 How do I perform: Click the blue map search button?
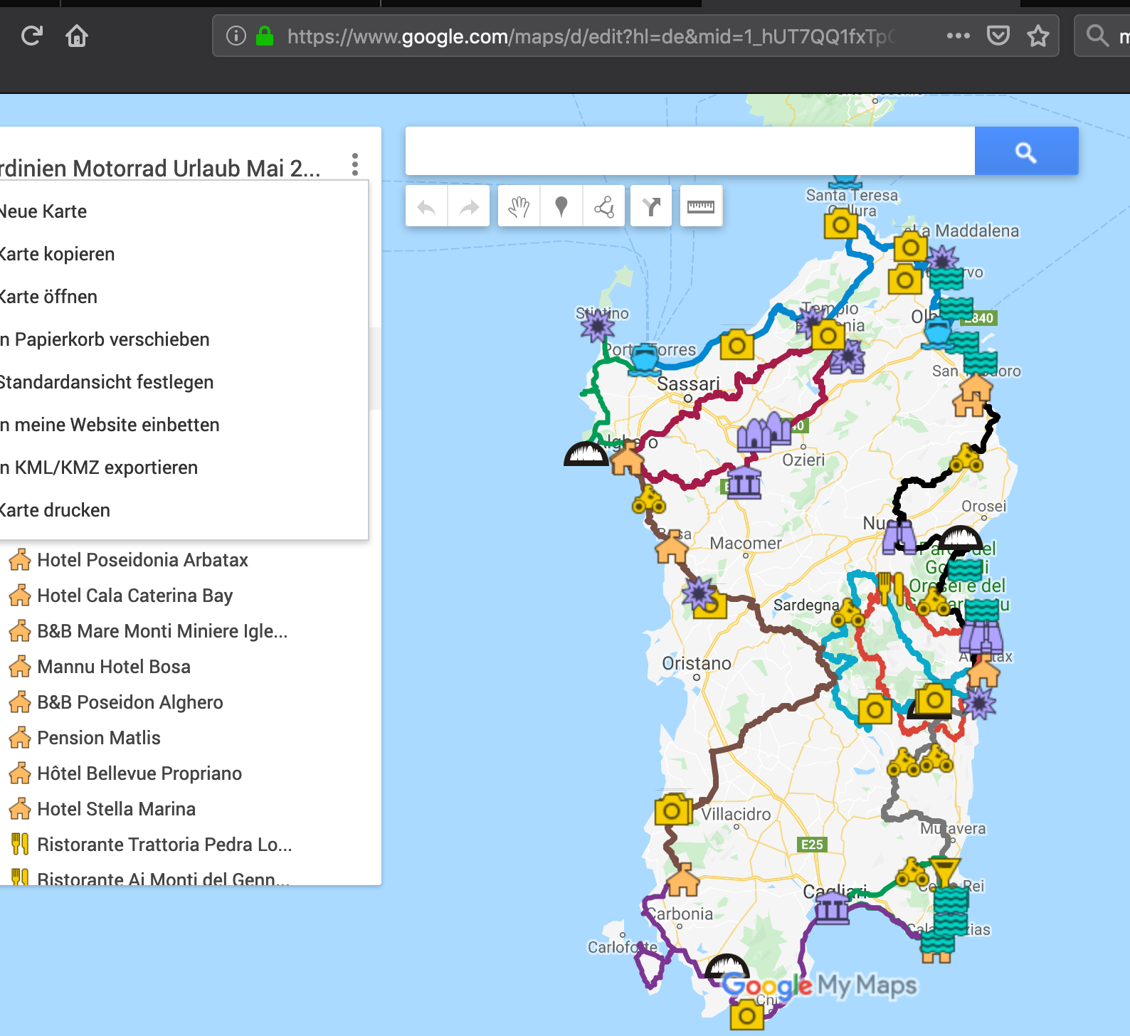(x=1026, y=152)
